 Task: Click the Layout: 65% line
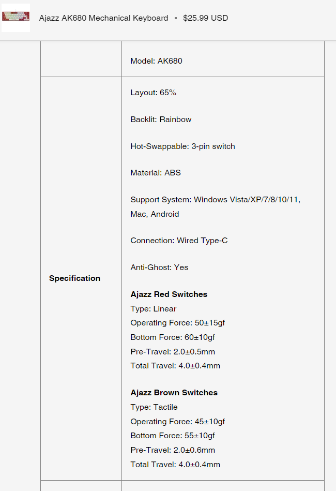pyautogui.click(x=153, y=93)
